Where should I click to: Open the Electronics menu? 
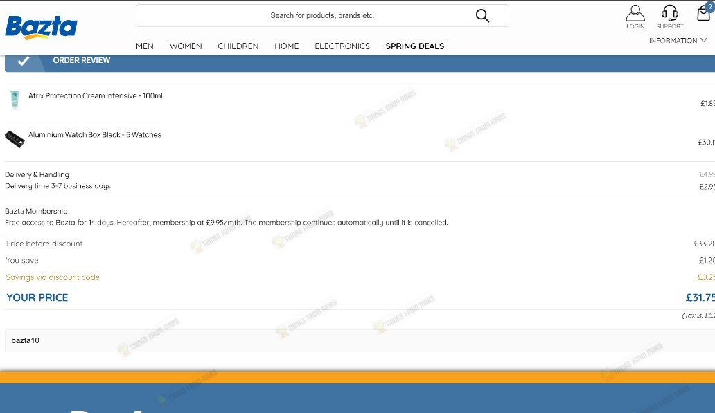point(342,46)
